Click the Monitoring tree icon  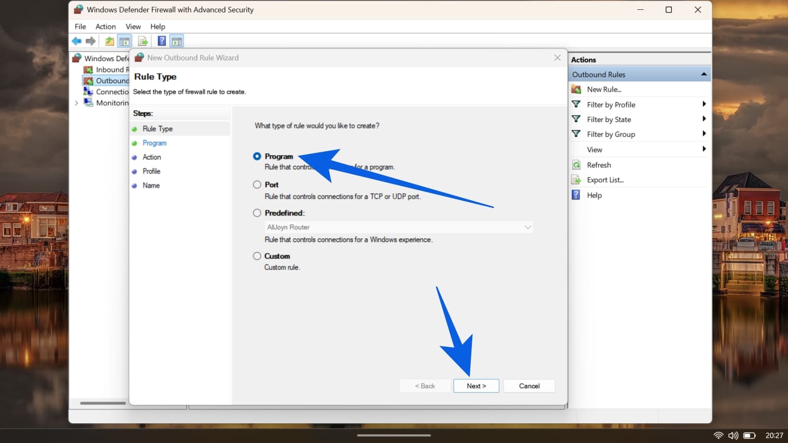[88, 103]
